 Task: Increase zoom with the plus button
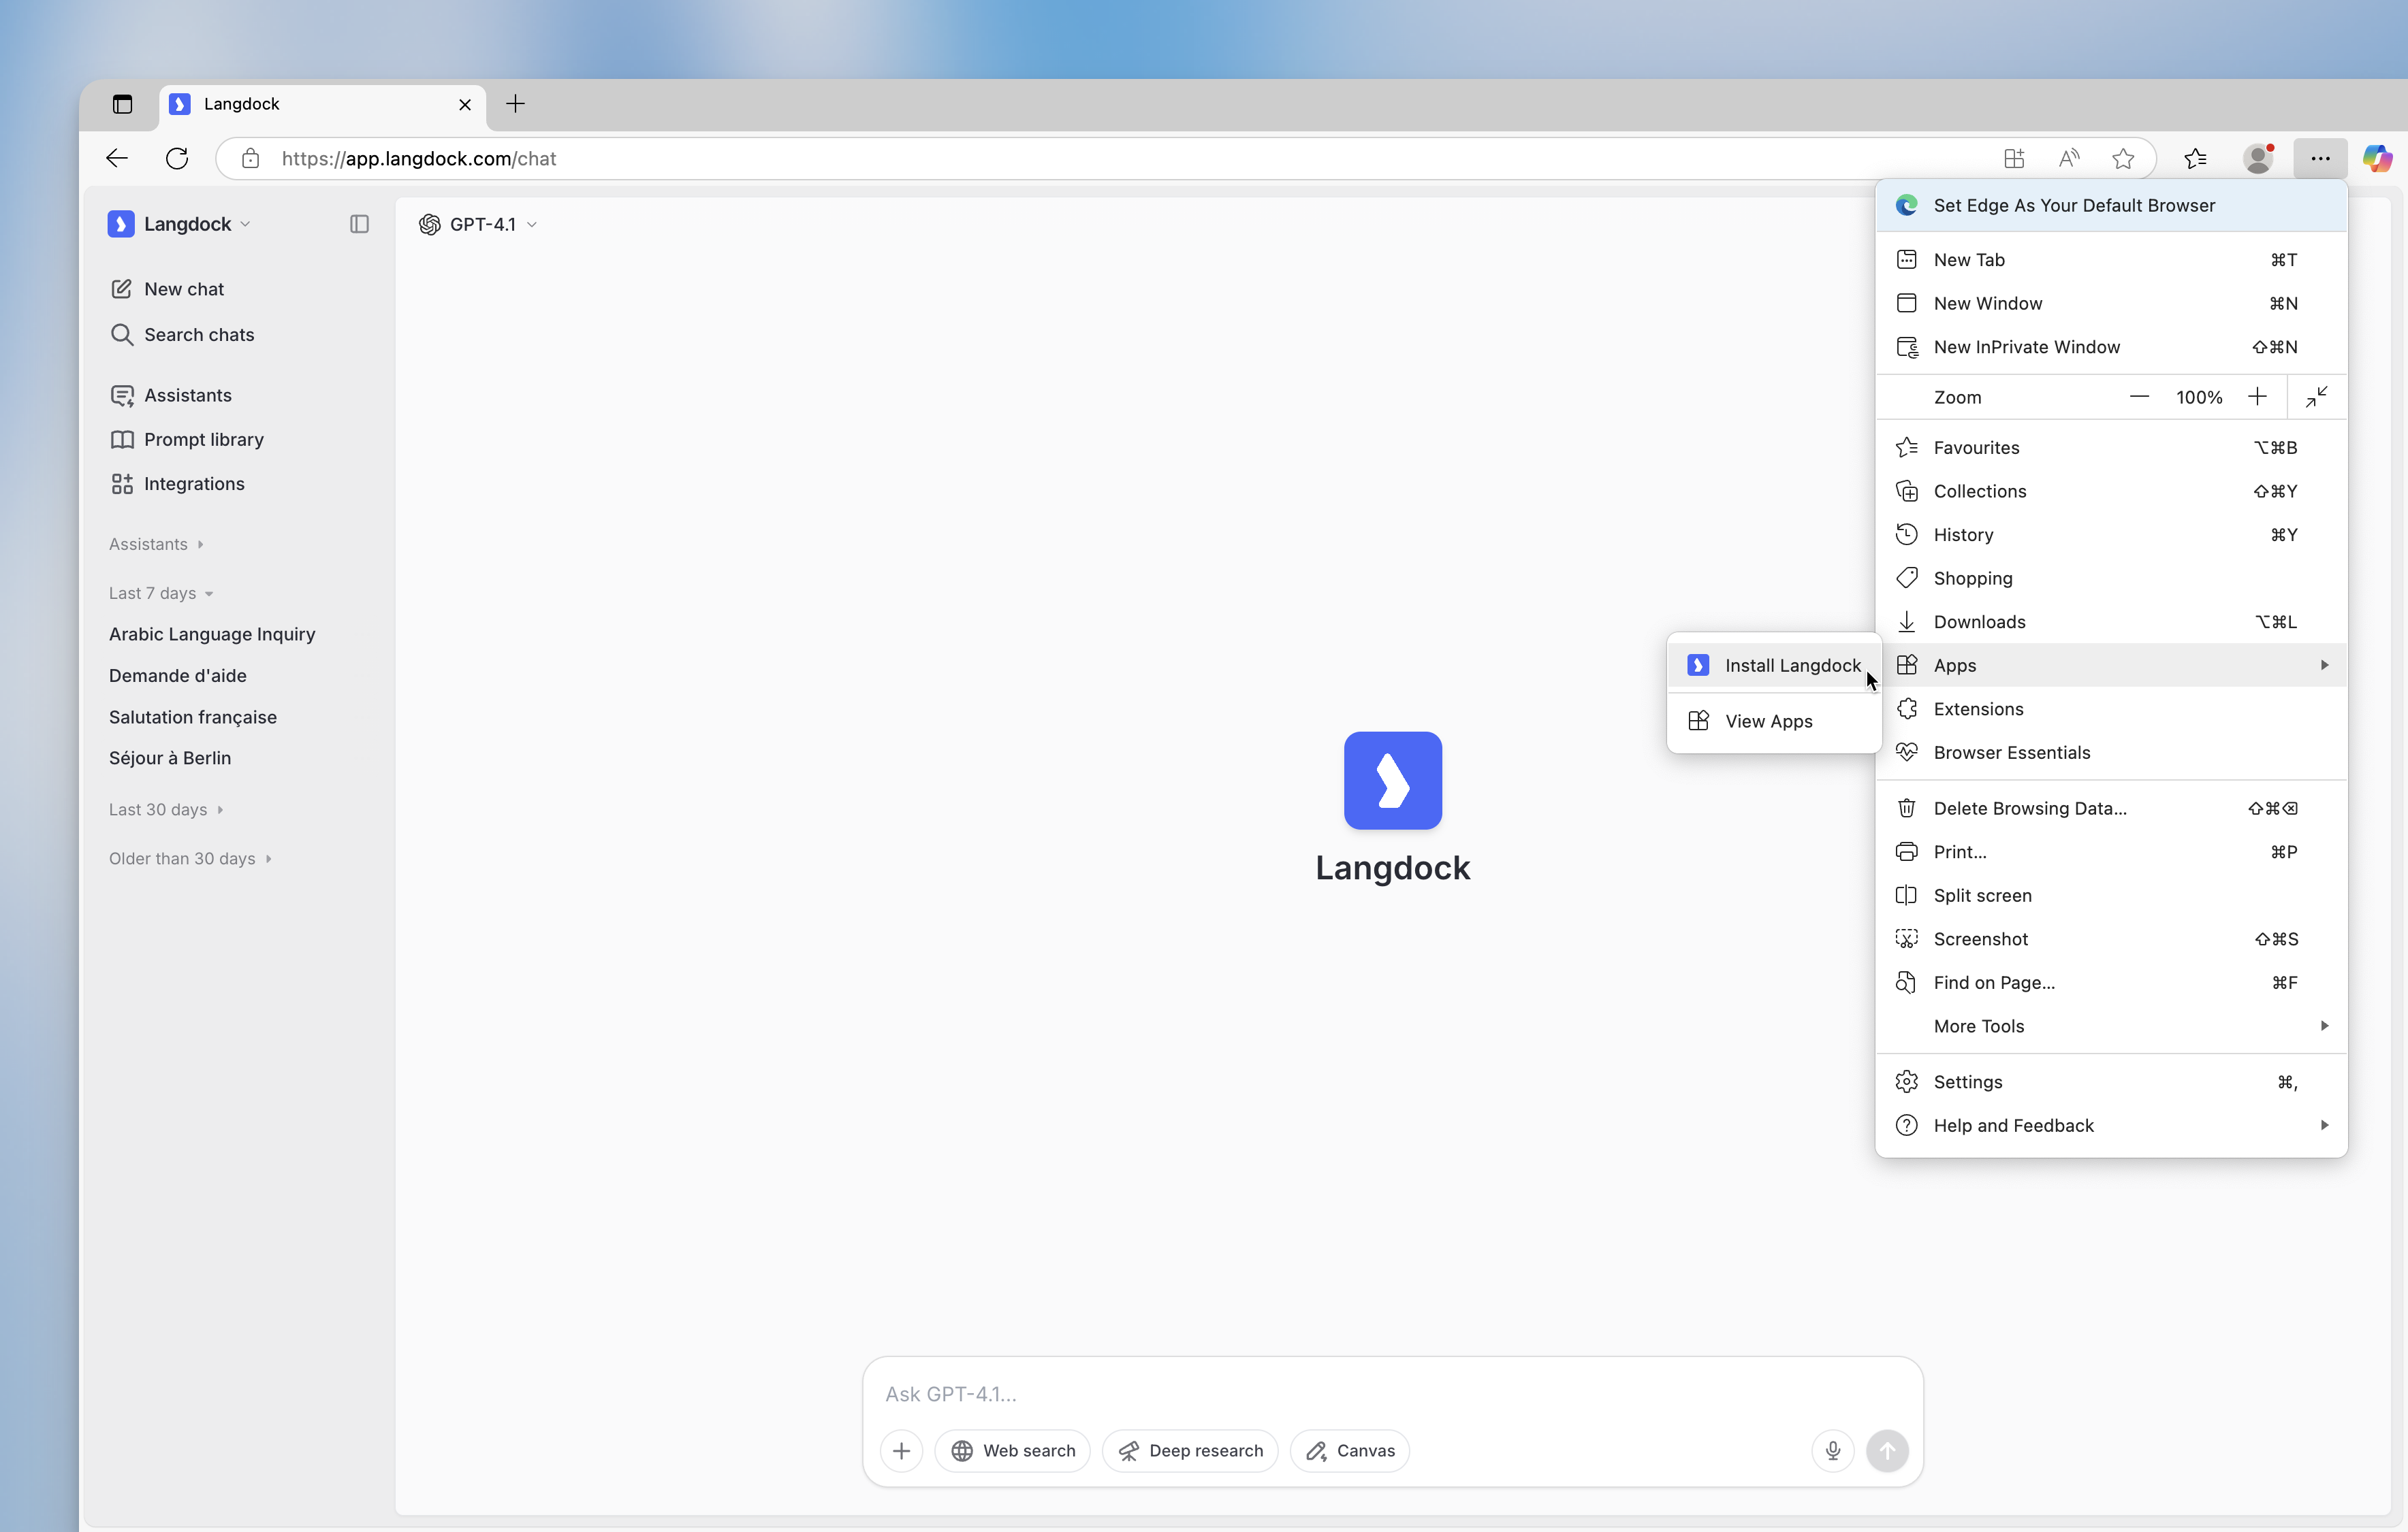click(x=2257, y=397)
